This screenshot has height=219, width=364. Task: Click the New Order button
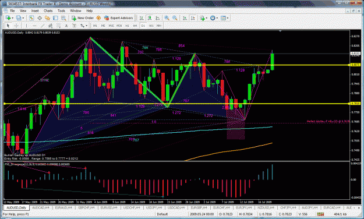tap(83, 18)
